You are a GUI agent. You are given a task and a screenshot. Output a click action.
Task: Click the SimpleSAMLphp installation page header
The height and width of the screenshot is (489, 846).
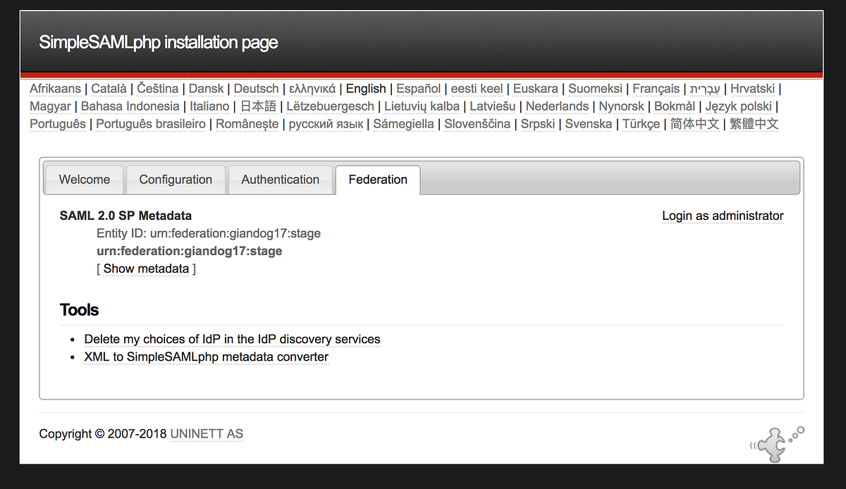click(x=159, y=42)
